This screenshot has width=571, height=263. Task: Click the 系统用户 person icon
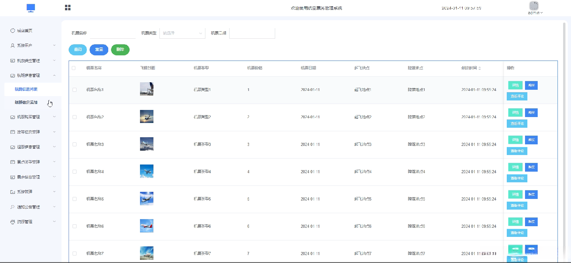click(13, 45)
